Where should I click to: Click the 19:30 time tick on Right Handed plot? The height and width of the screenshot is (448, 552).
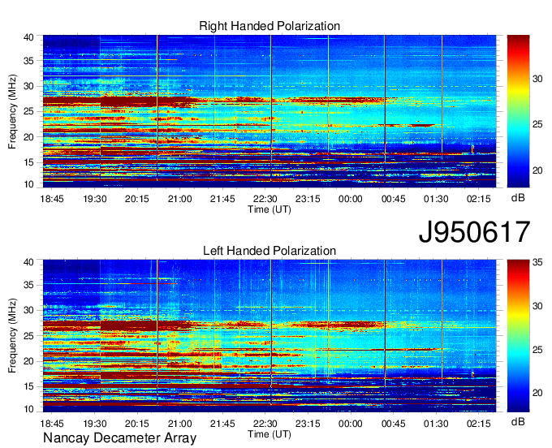click(95, 199)
